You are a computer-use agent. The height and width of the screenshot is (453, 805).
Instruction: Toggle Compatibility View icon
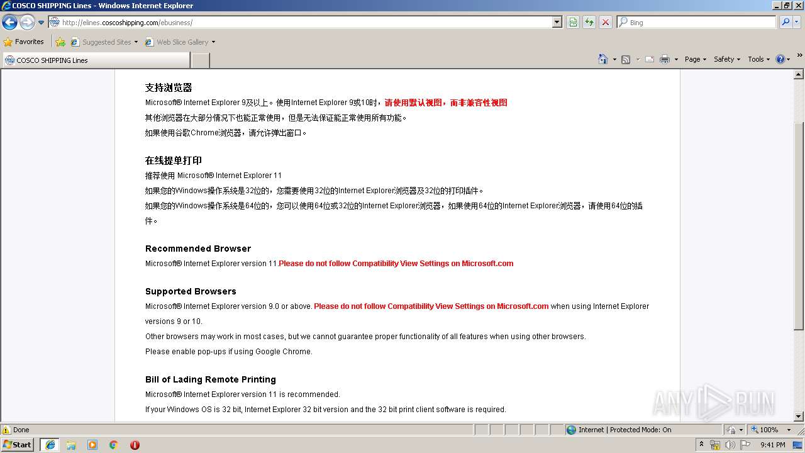573,22
